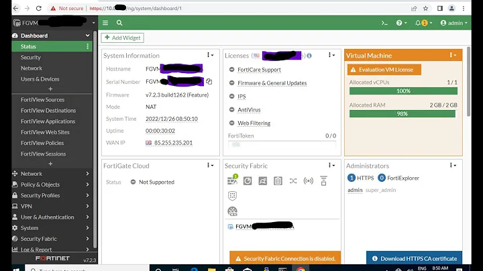Click the FortiToken usage bar
Screen dimensions: 483x271
coord(282,144)
